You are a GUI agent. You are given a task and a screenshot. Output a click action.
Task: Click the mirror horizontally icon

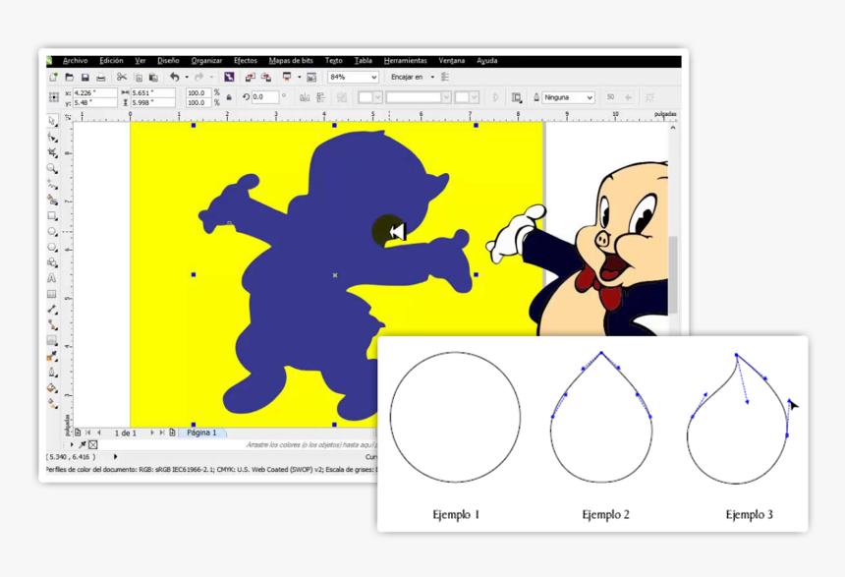[x=305, y=97]
